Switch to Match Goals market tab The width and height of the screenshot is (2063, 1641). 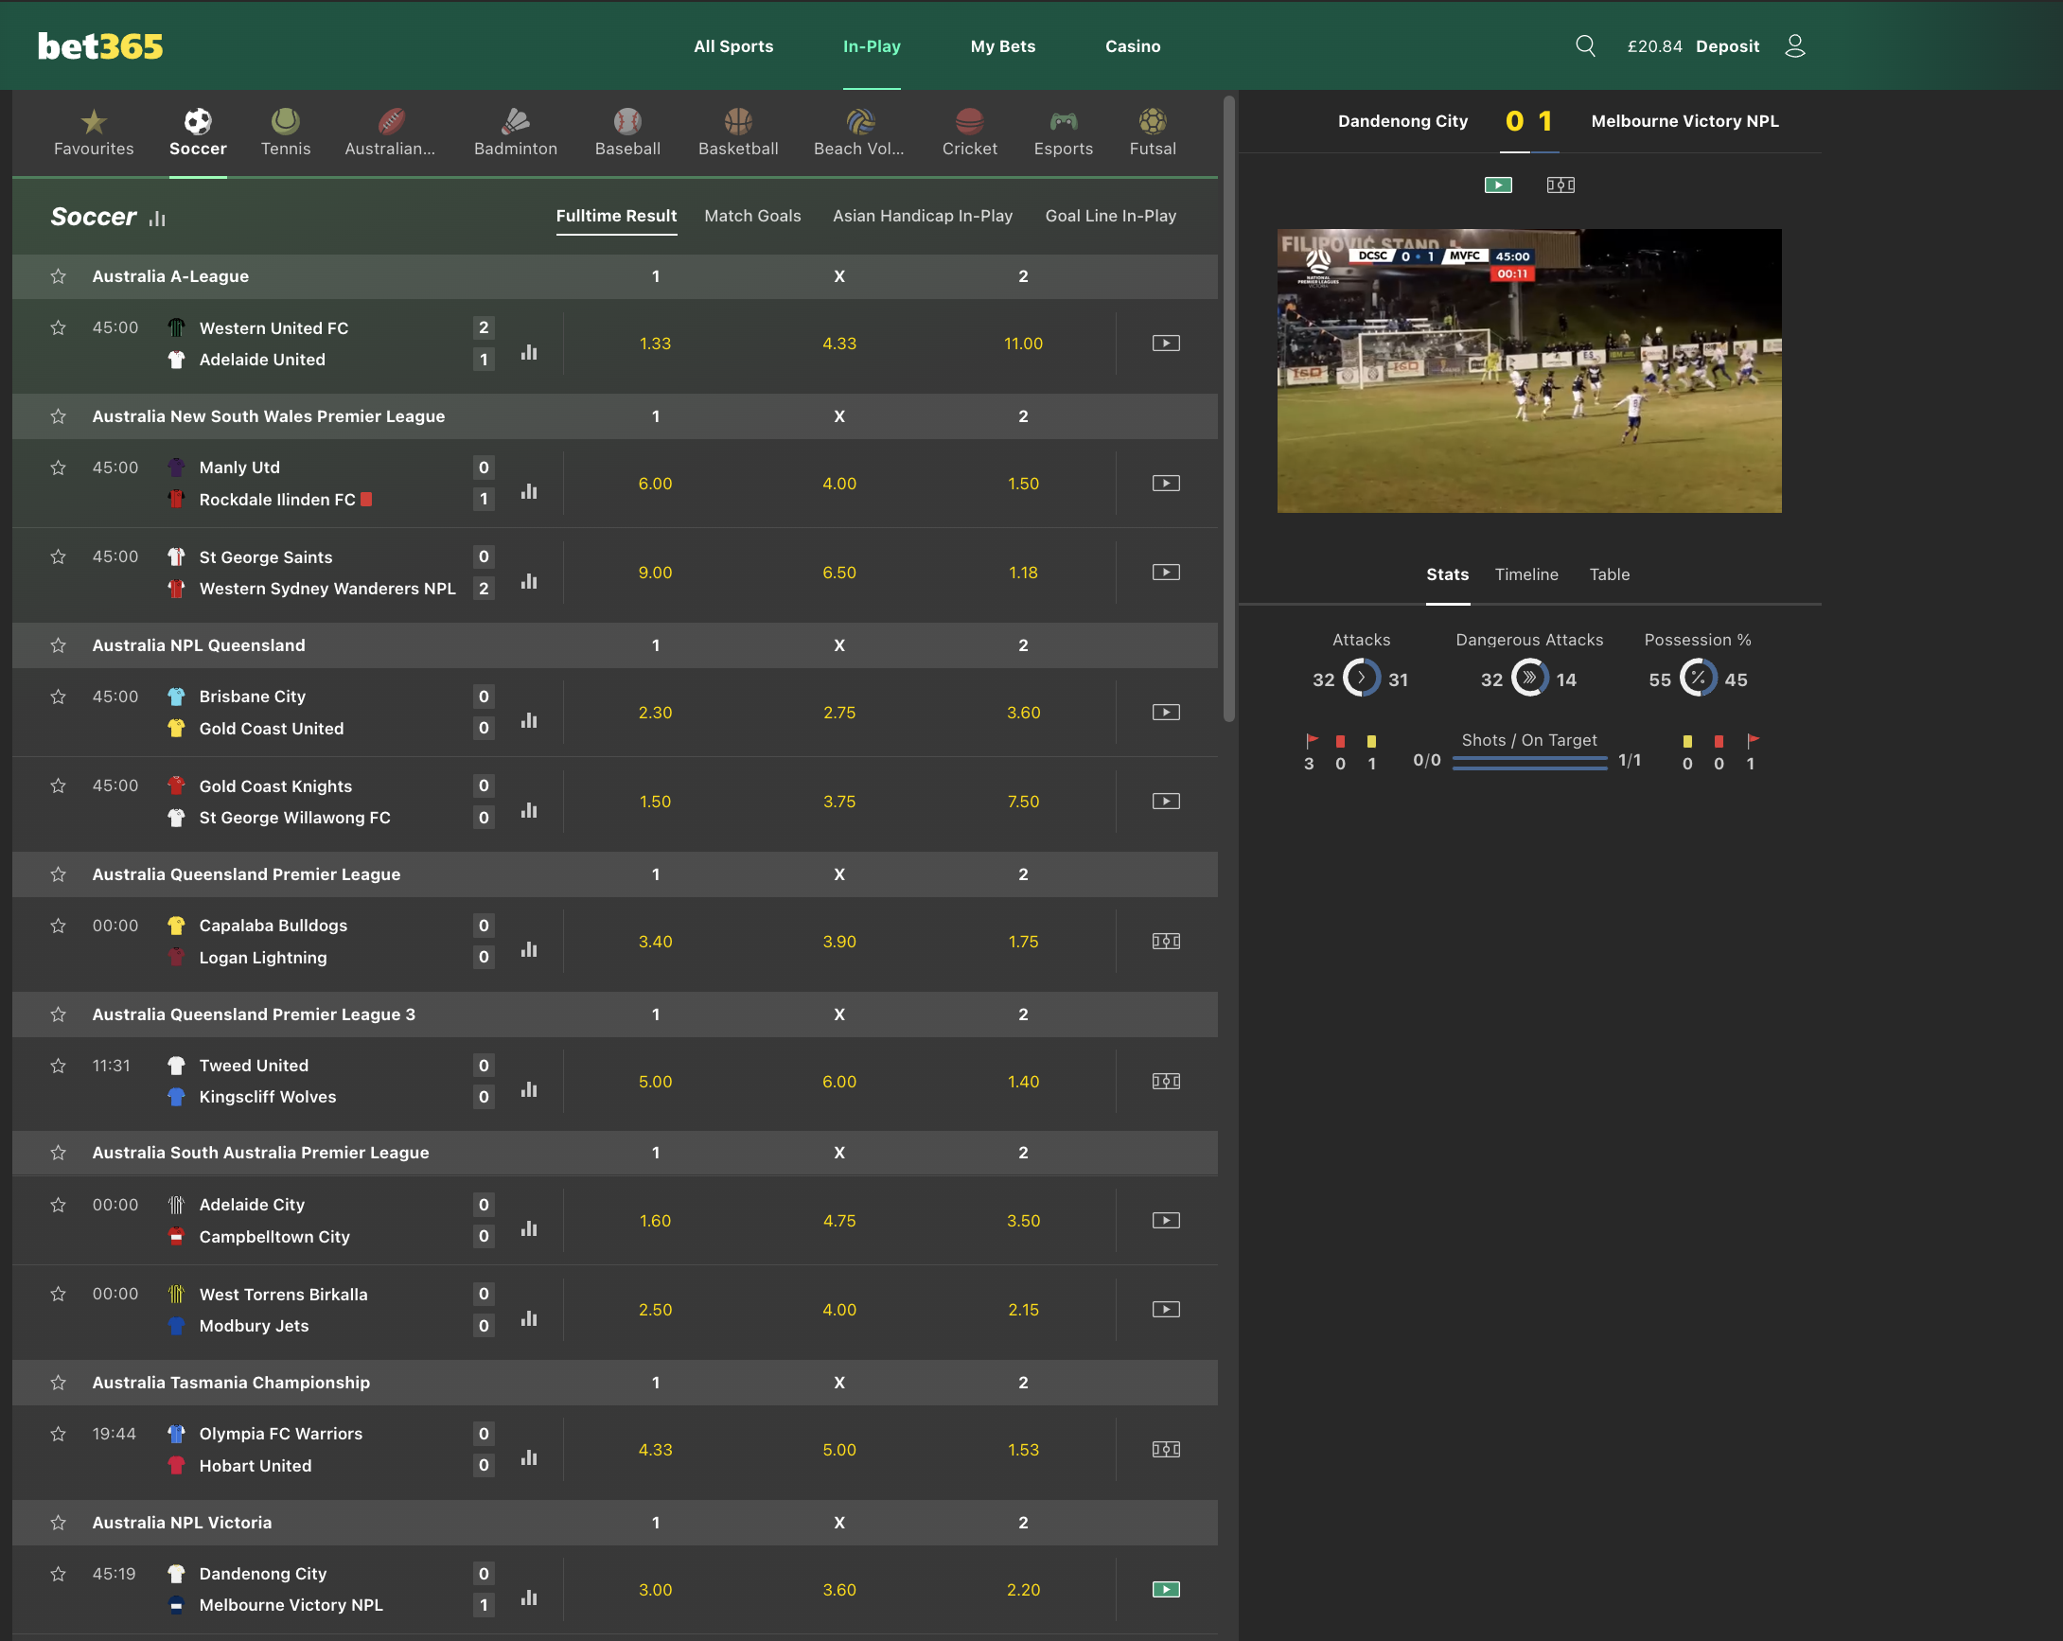tap(752, 217)
